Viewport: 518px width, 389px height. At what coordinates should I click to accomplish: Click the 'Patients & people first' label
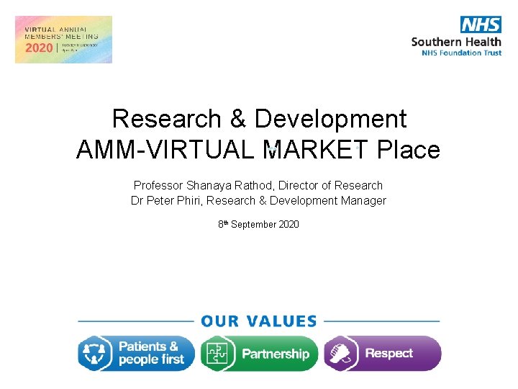(x=151, y=353)
